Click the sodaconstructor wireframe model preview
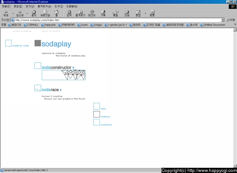This screenshot has width=237, height=173. point(63,75)
